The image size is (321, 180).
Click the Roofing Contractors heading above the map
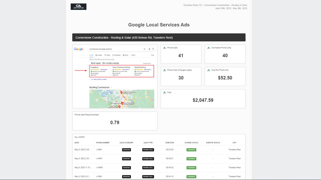tap(99, 87)
